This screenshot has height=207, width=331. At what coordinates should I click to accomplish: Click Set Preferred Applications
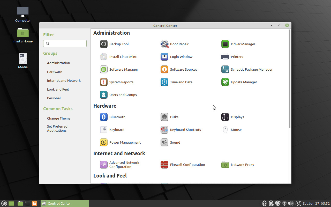point(57,128)
